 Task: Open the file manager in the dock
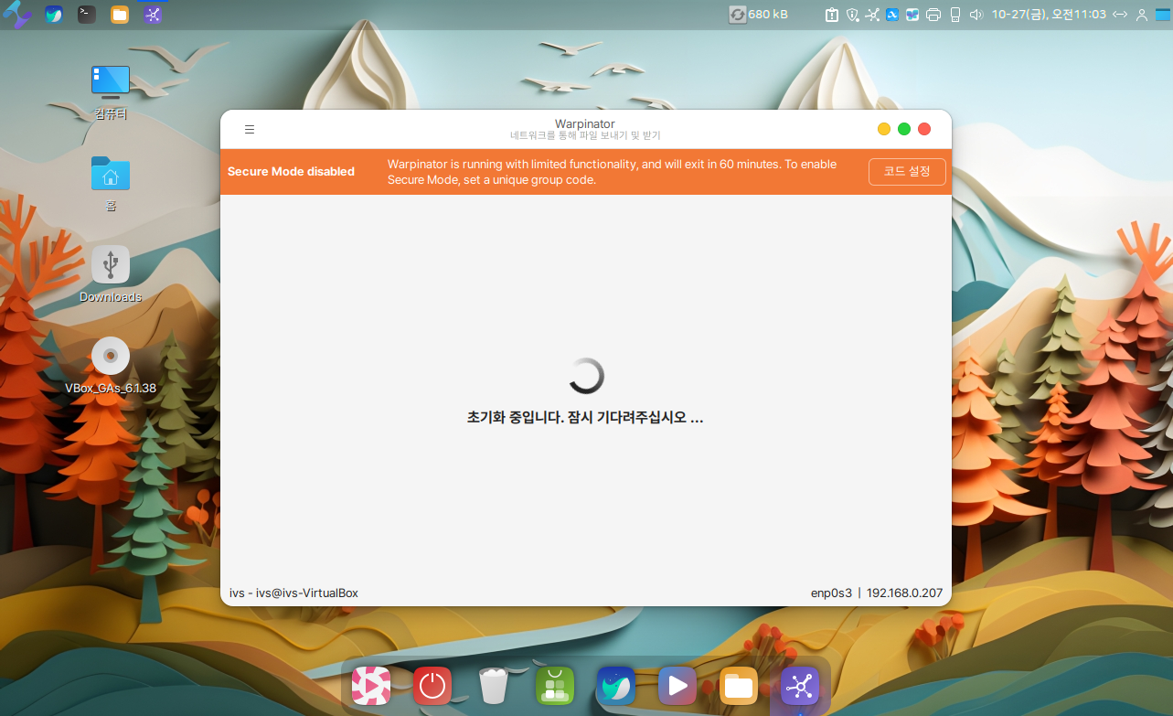[x=738, y=686]
